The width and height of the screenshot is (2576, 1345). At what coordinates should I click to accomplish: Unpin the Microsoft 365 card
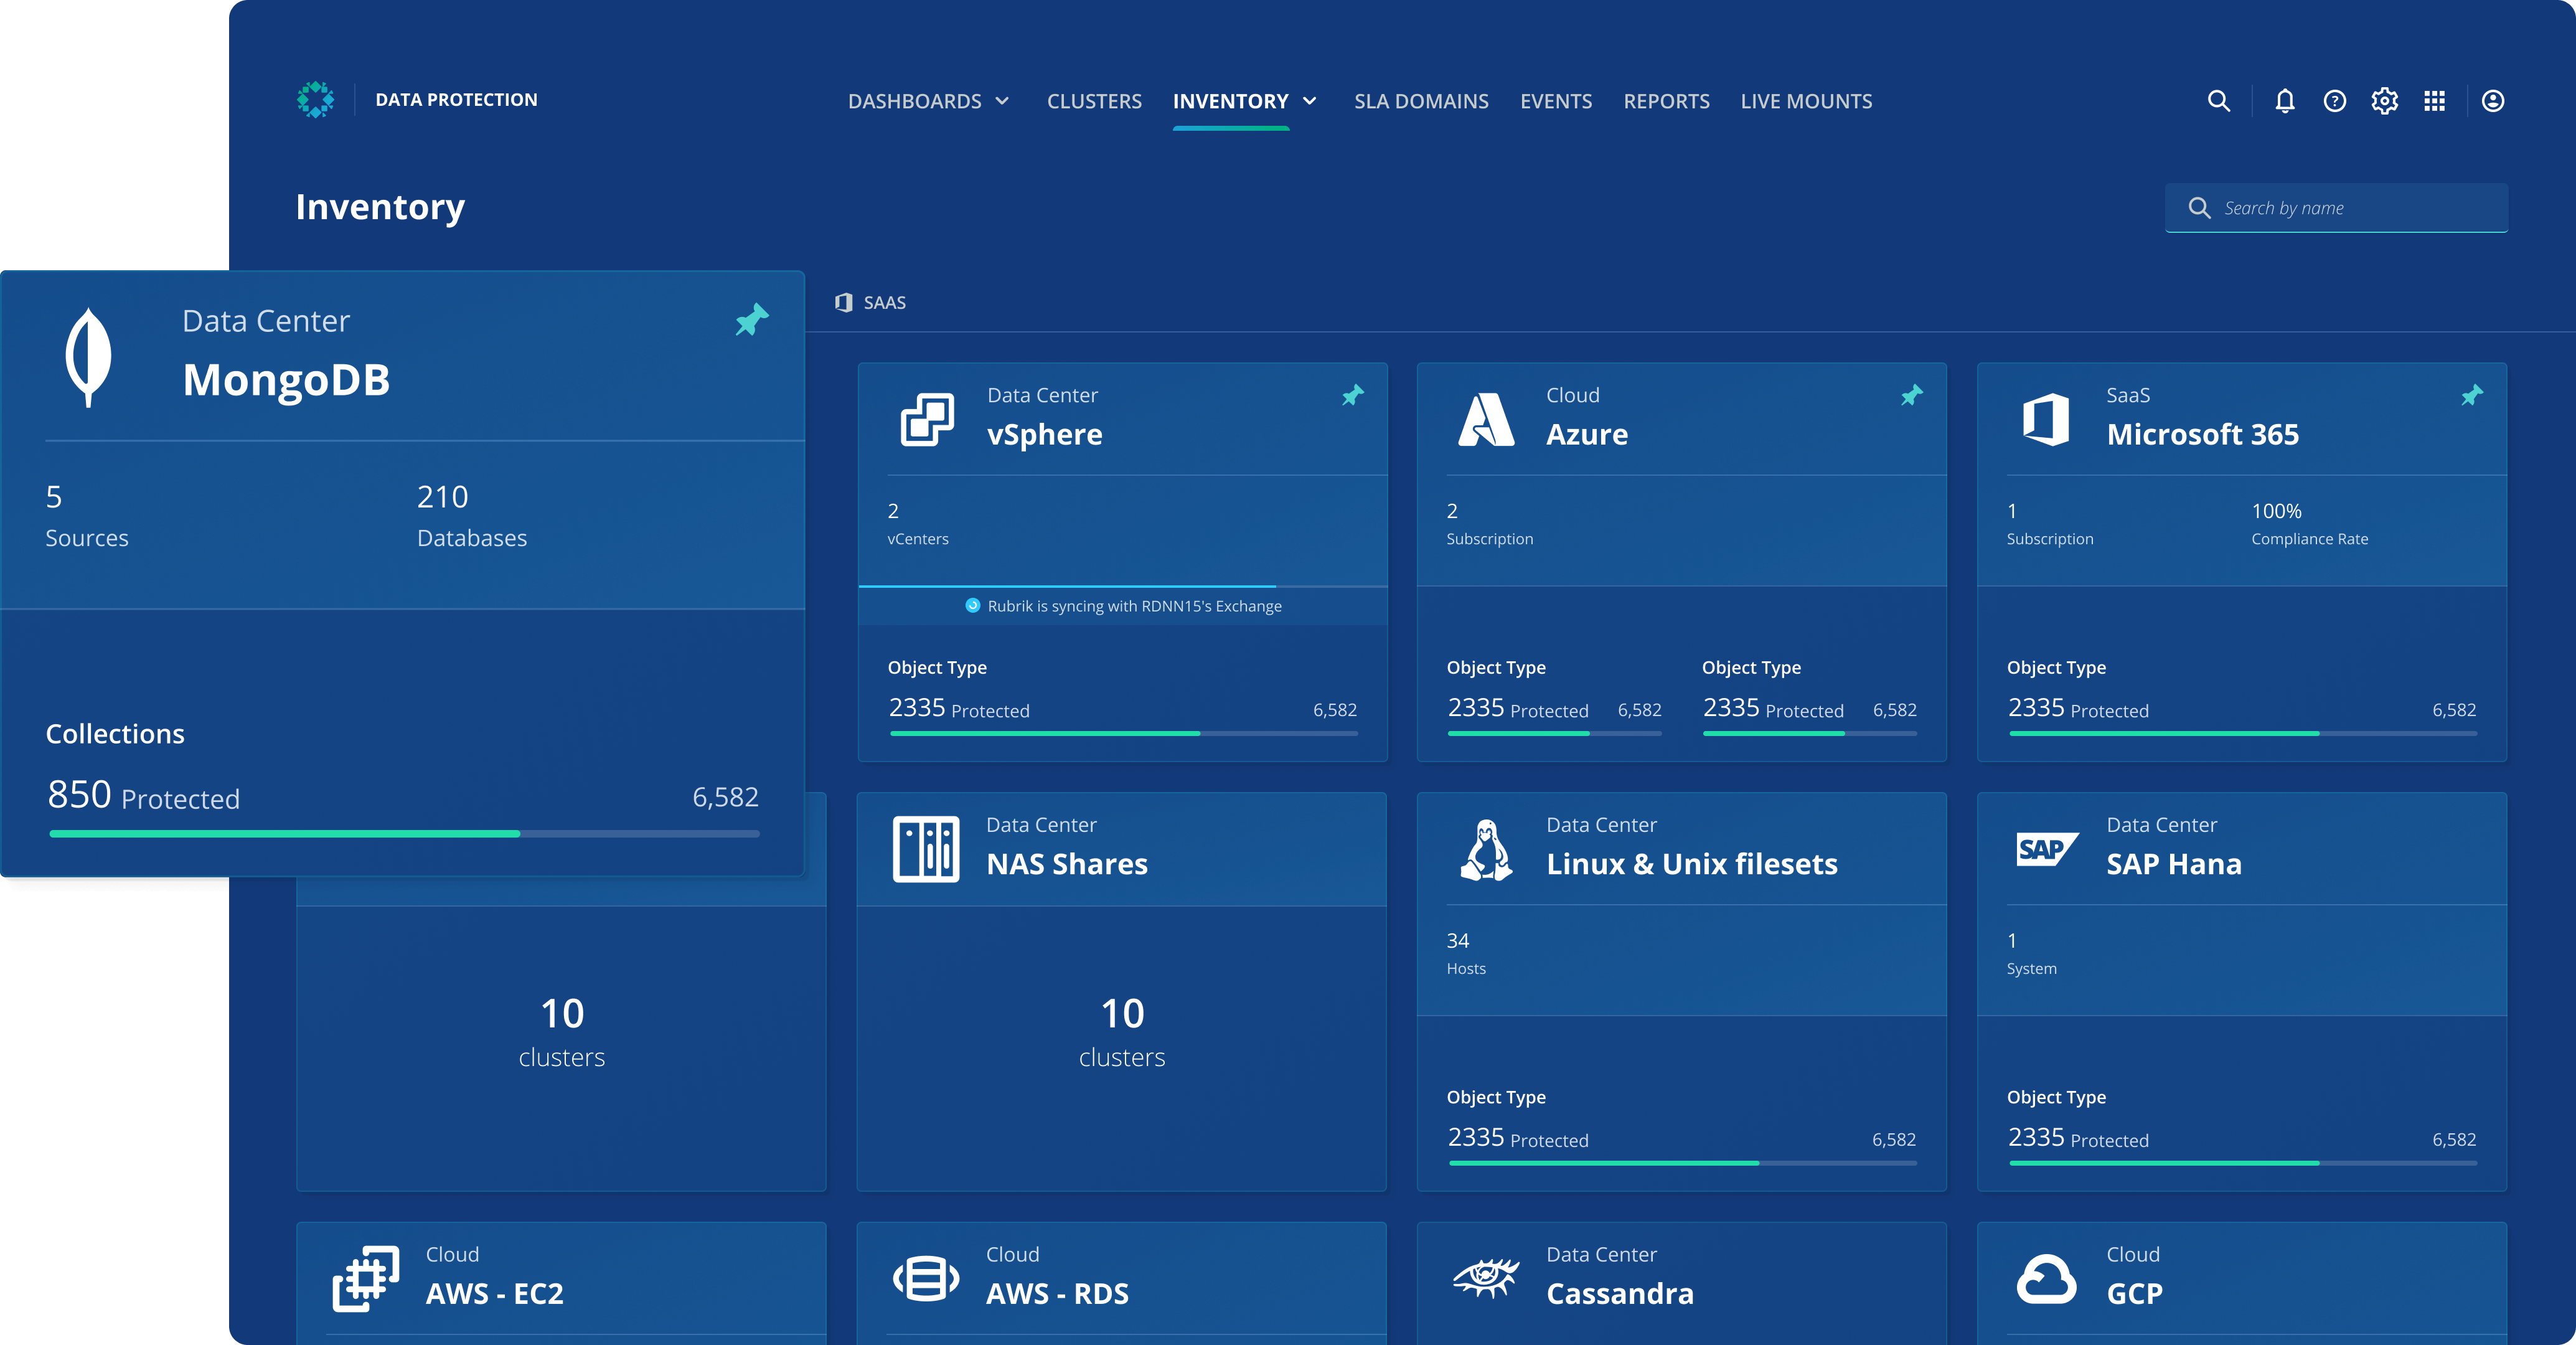tap(2471, 395)
